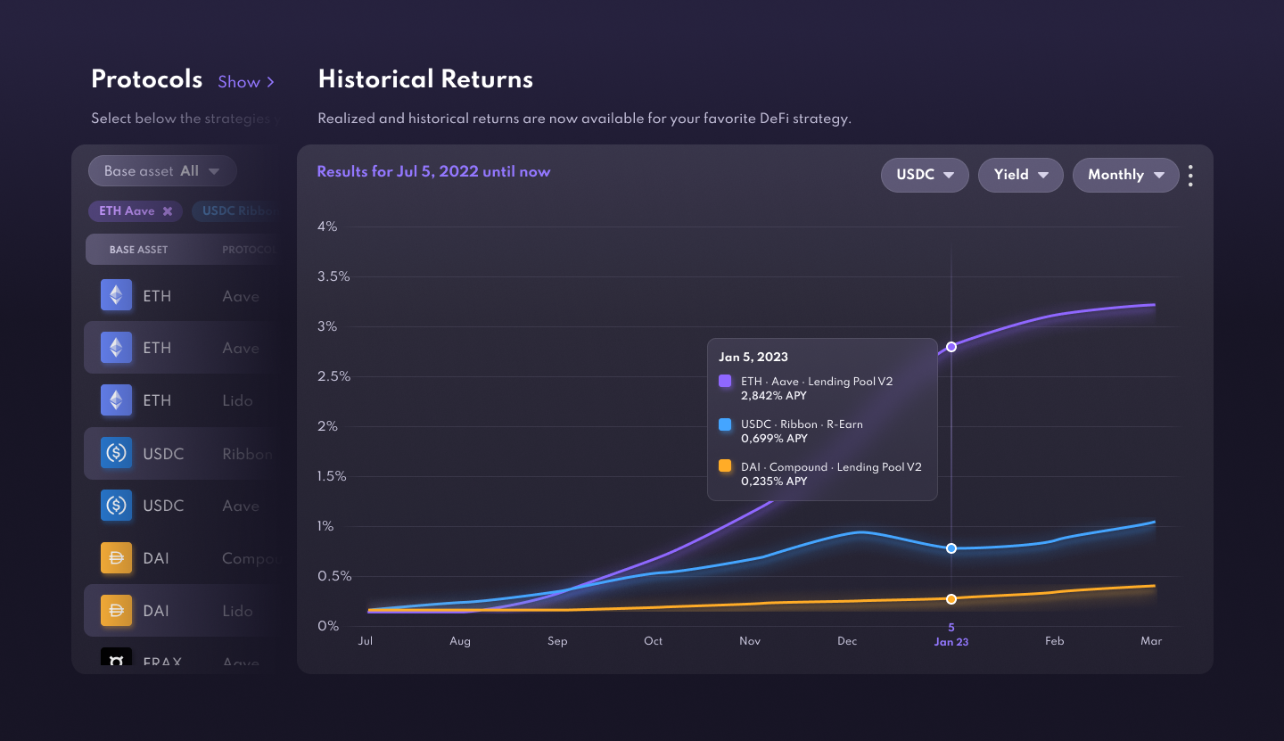Click the USDC icon in the Ribbon row
The height and width of the screenshot is (741, 1284).
coord(116,453)
